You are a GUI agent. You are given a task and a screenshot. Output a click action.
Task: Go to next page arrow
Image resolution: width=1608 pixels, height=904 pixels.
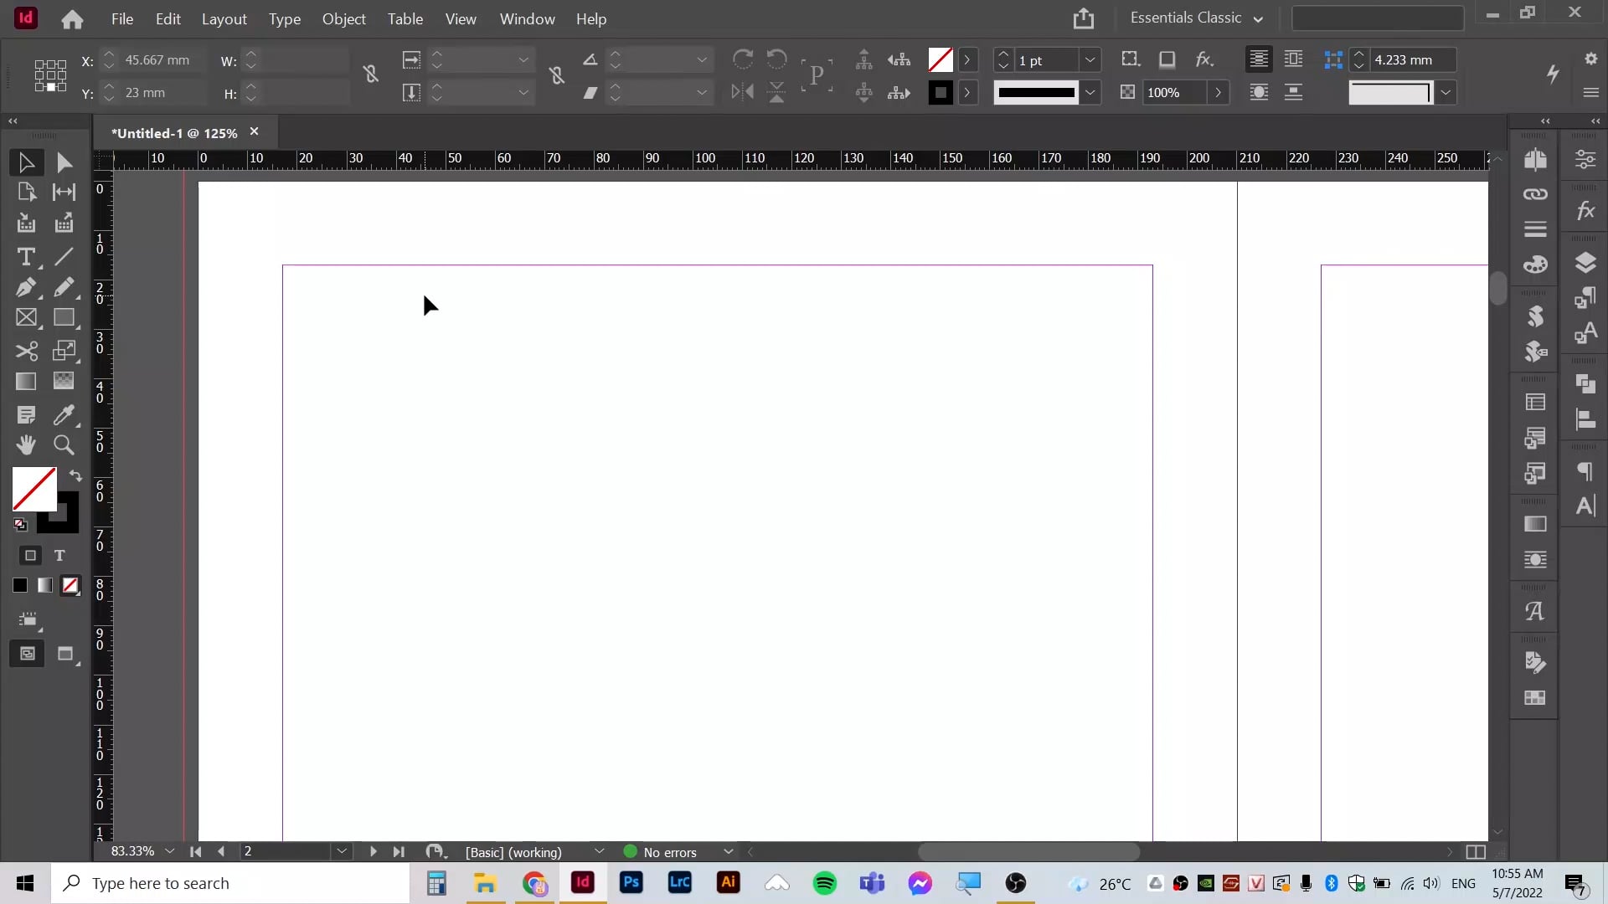click(373, 851)
